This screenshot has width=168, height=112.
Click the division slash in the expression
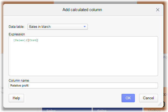coord(26,40)
